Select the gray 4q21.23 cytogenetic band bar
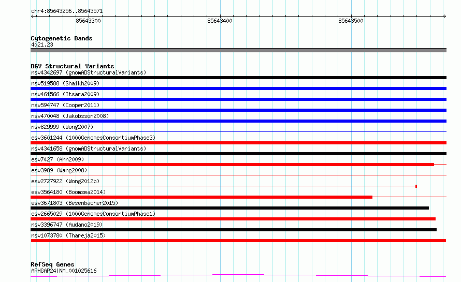Image resolution: width=461 pixels, height=282 pixels. click(x=238, y=50)
